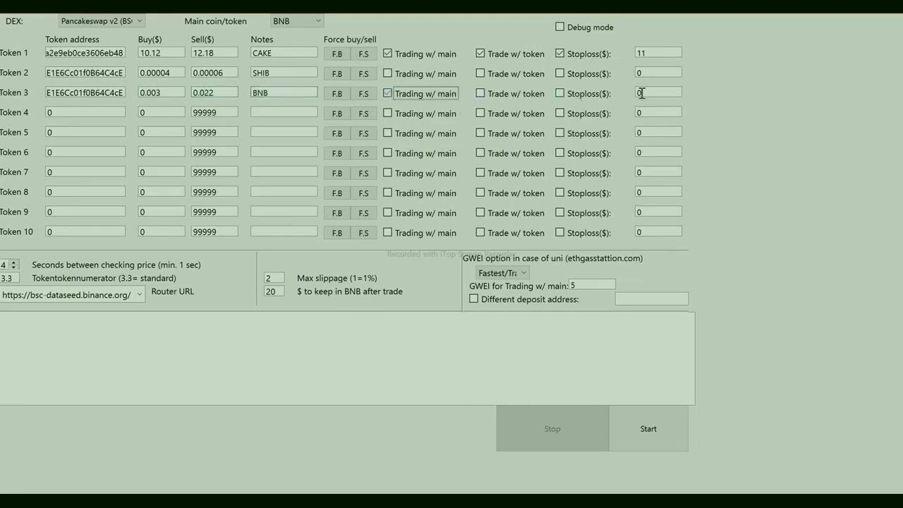This screenshot has height=508, width=903.
Task: Increment seconds between checking price stepper
Action: 14,262
